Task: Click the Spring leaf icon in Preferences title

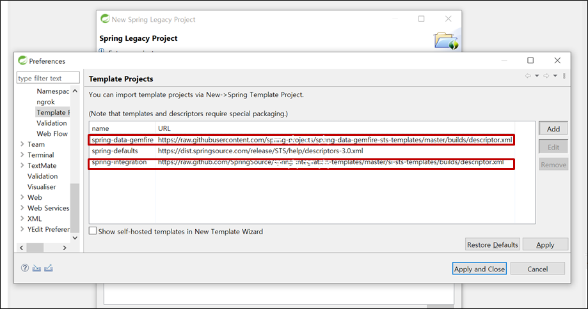Action: click(22, 60)
